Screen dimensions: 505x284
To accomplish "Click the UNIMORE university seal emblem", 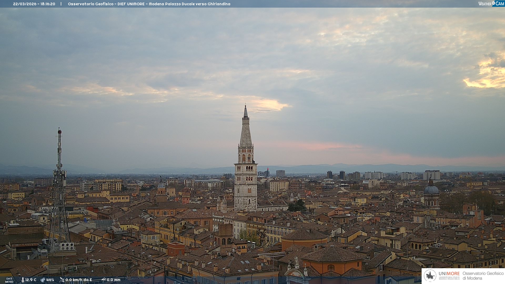I will [x=430, y=276].
